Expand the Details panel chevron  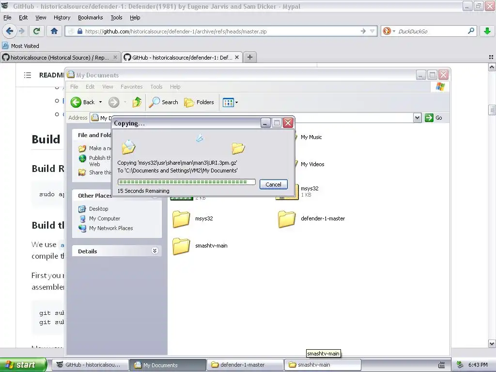155,251
